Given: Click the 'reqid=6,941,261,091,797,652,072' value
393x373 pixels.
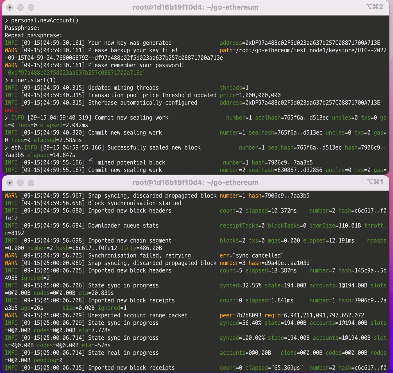Looking at the screenshot, I should [314, 315].
